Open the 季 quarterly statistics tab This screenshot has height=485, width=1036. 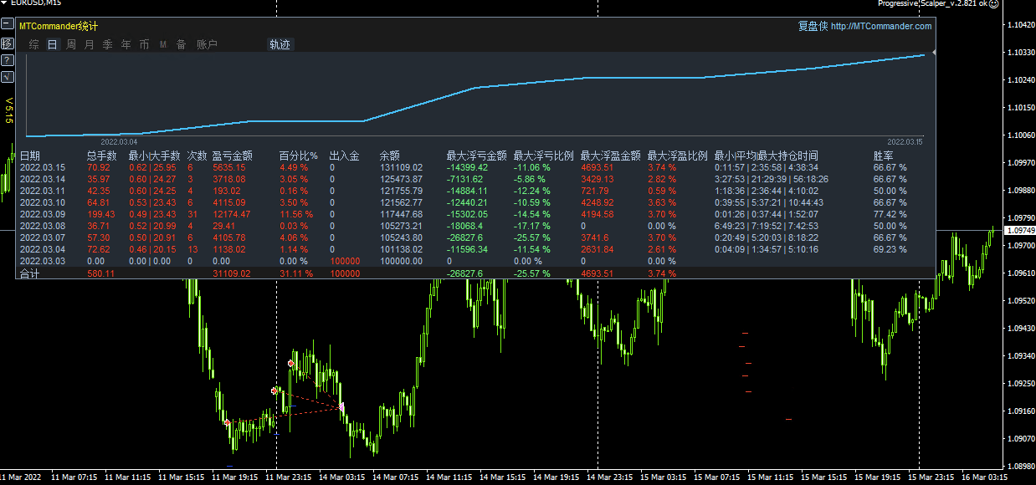click(107, 44)
